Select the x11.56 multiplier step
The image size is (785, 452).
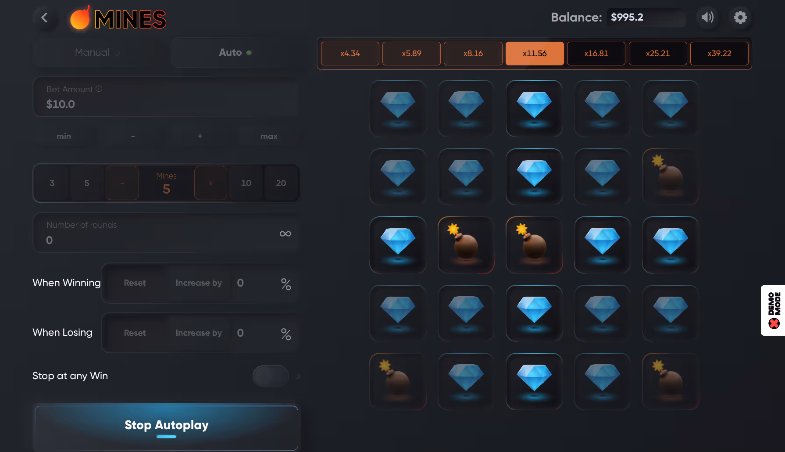click(535, 54)
